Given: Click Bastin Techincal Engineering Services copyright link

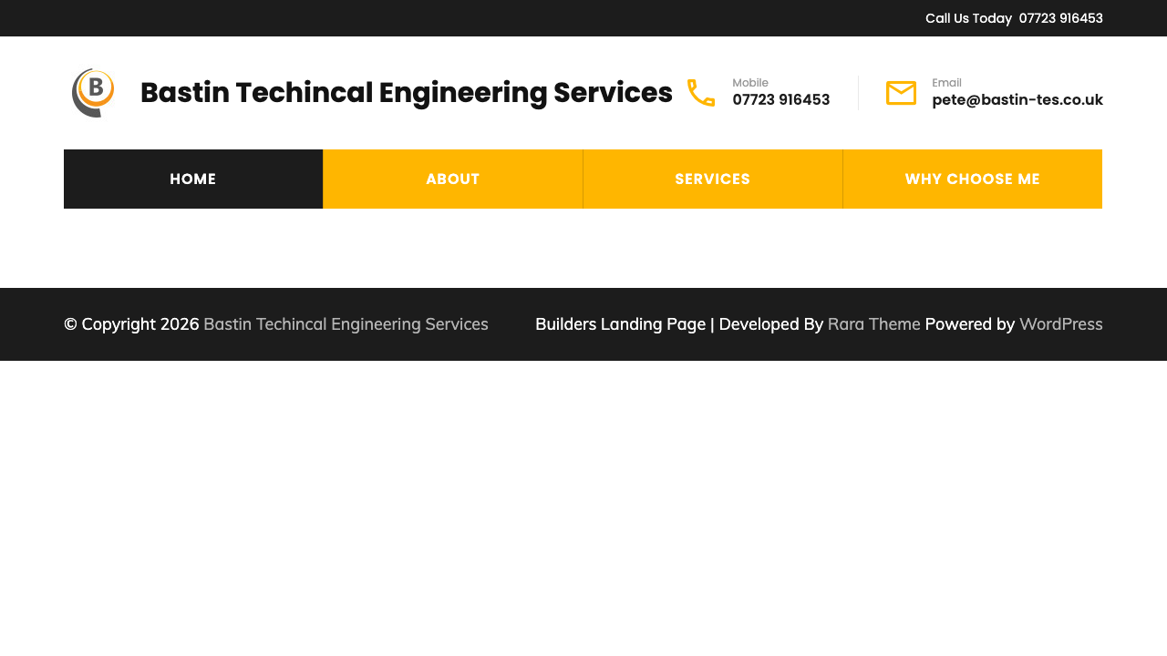Looking at the screenshot, I should tap(346, 323).
